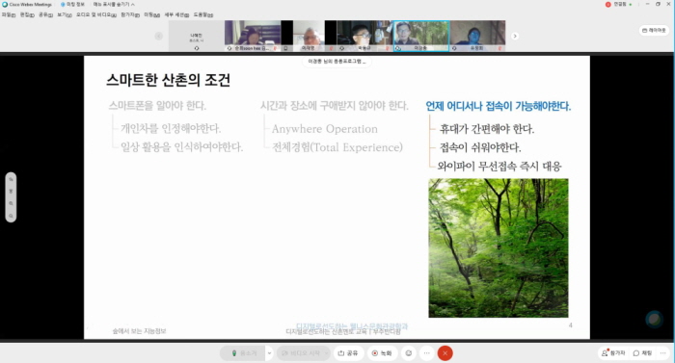Open the 미팅 (Meeting) menu
The height and width of the screenshot is (363, 675).
coord(151,14)
